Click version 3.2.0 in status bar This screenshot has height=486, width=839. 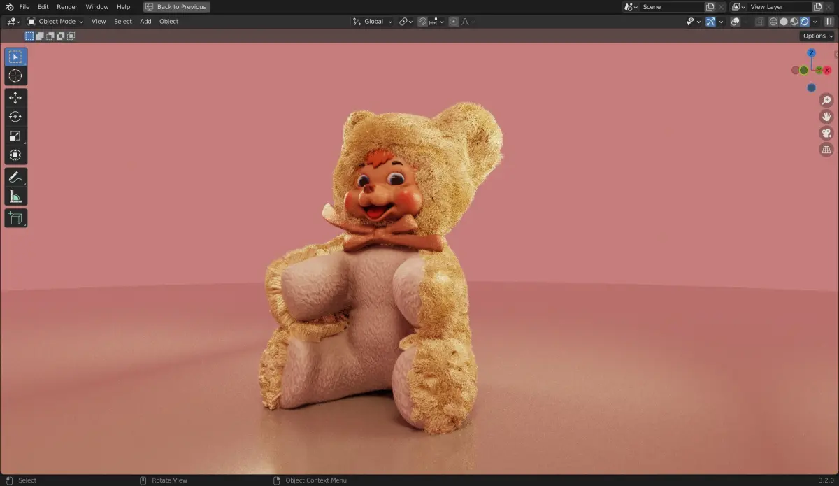coord(826,480)
